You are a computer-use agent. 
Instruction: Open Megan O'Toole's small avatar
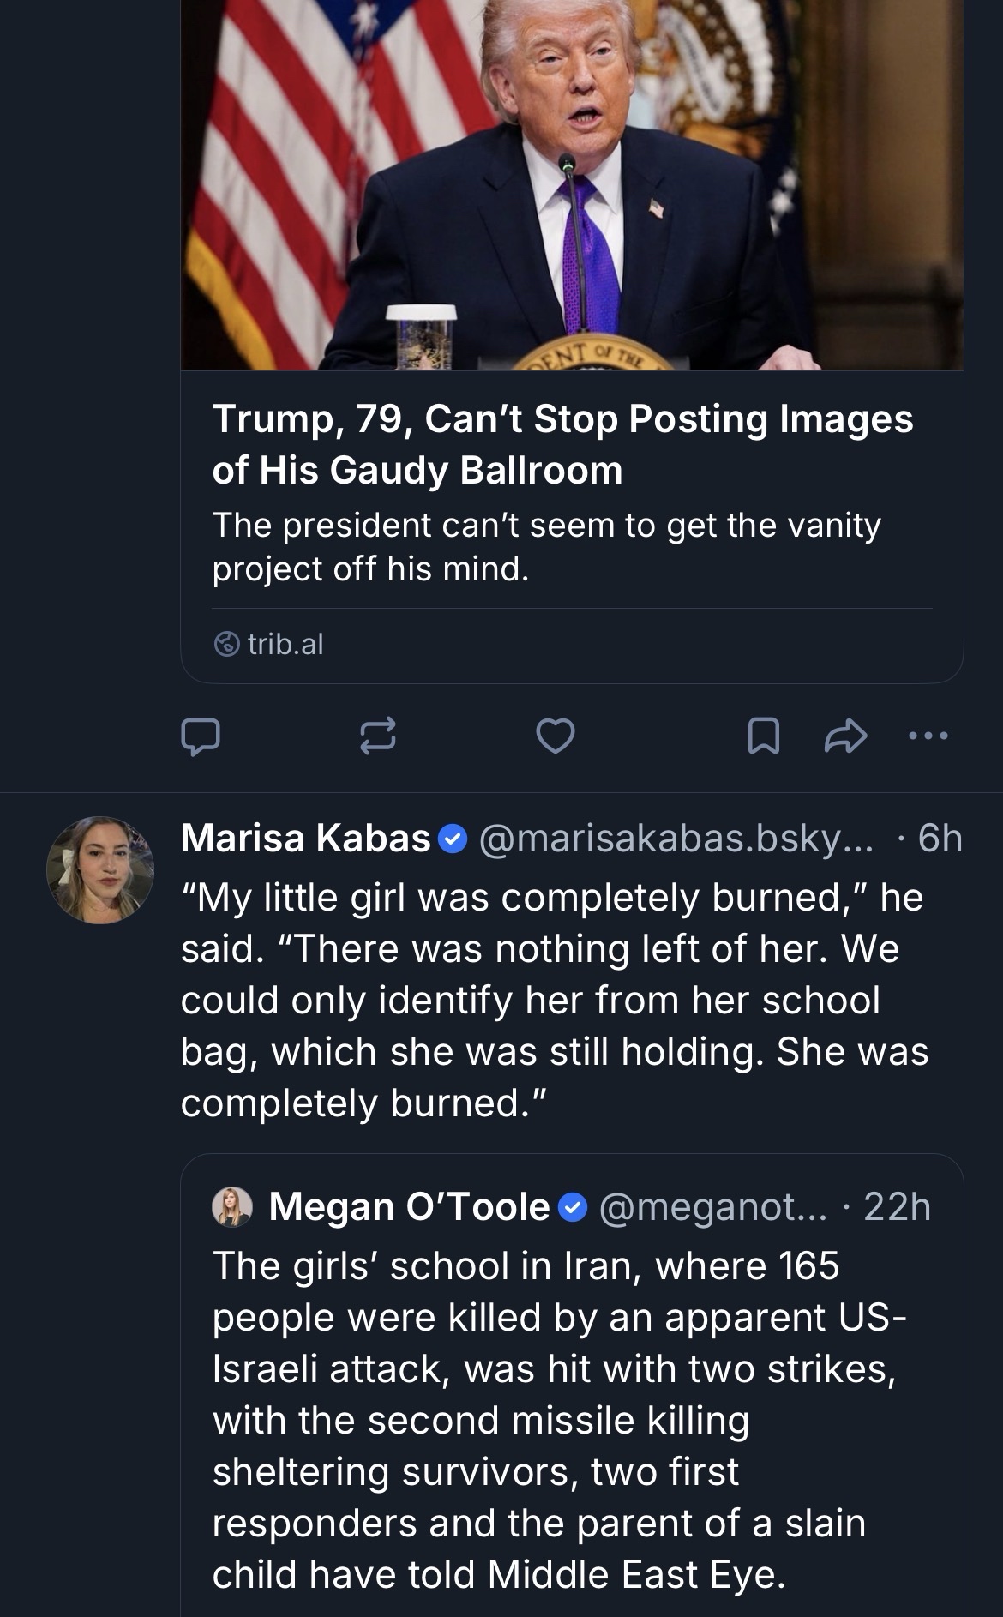232,1207
